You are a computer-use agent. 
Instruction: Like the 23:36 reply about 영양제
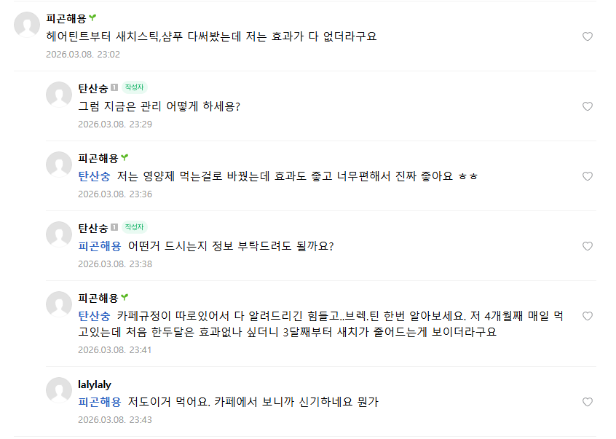588,176
